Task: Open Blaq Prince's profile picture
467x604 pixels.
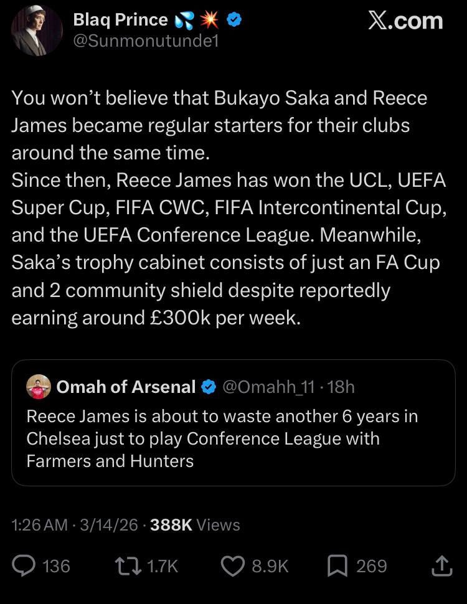Action: pos(37,30)
